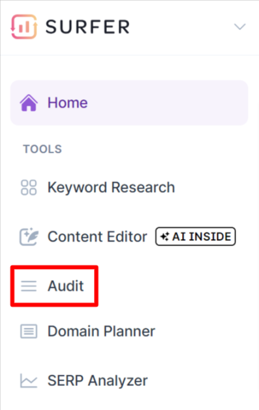The height and width of the screenshot is (410, 259).
Task: Click the Home house icon
Action: coord(29,102)
